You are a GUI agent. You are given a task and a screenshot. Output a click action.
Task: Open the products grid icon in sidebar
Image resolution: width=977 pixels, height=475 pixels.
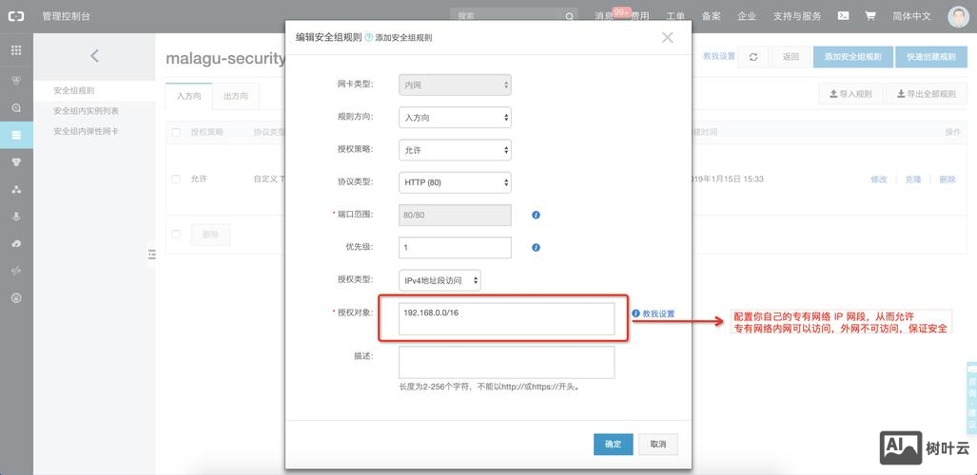(x=16, y=50)
